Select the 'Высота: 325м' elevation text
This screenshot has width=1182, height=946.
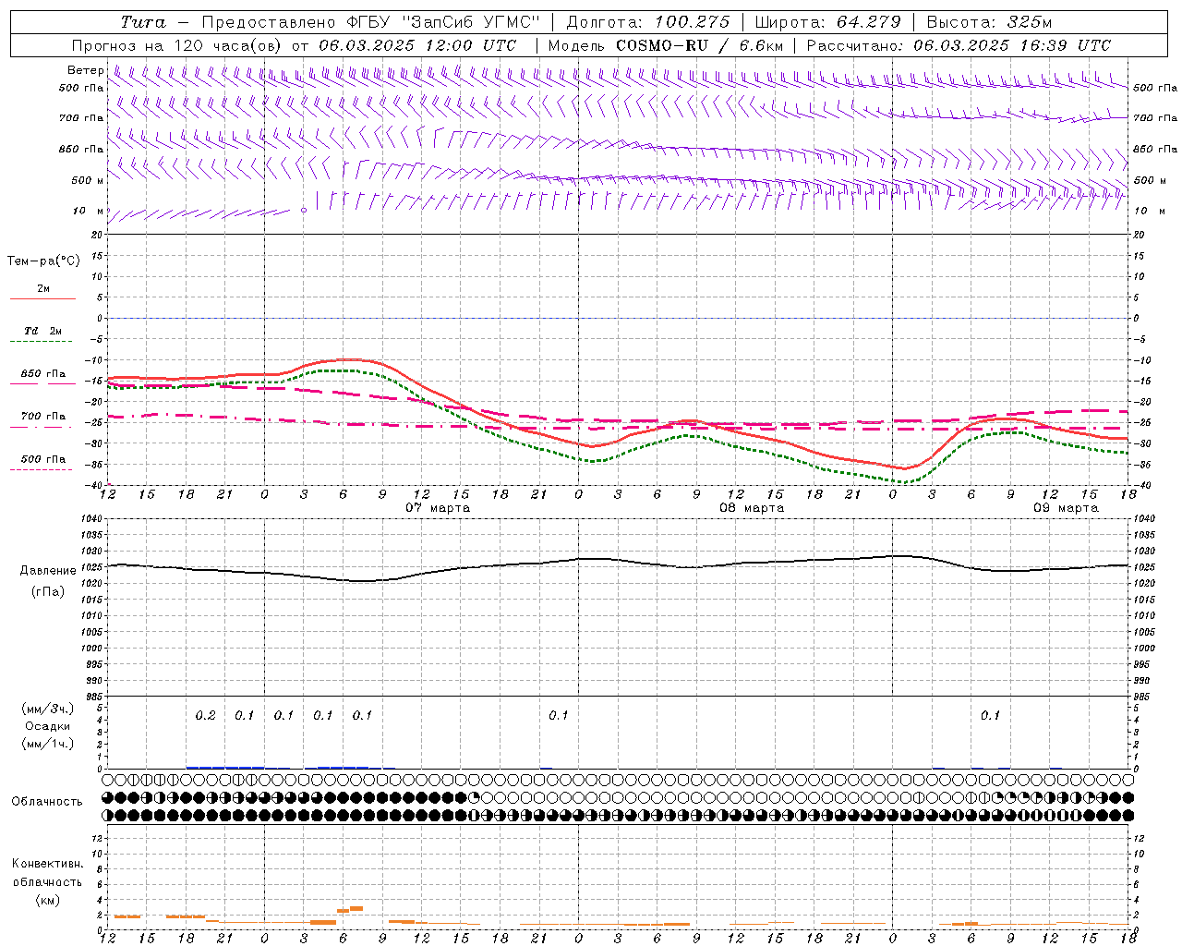[x=989, y=22]
